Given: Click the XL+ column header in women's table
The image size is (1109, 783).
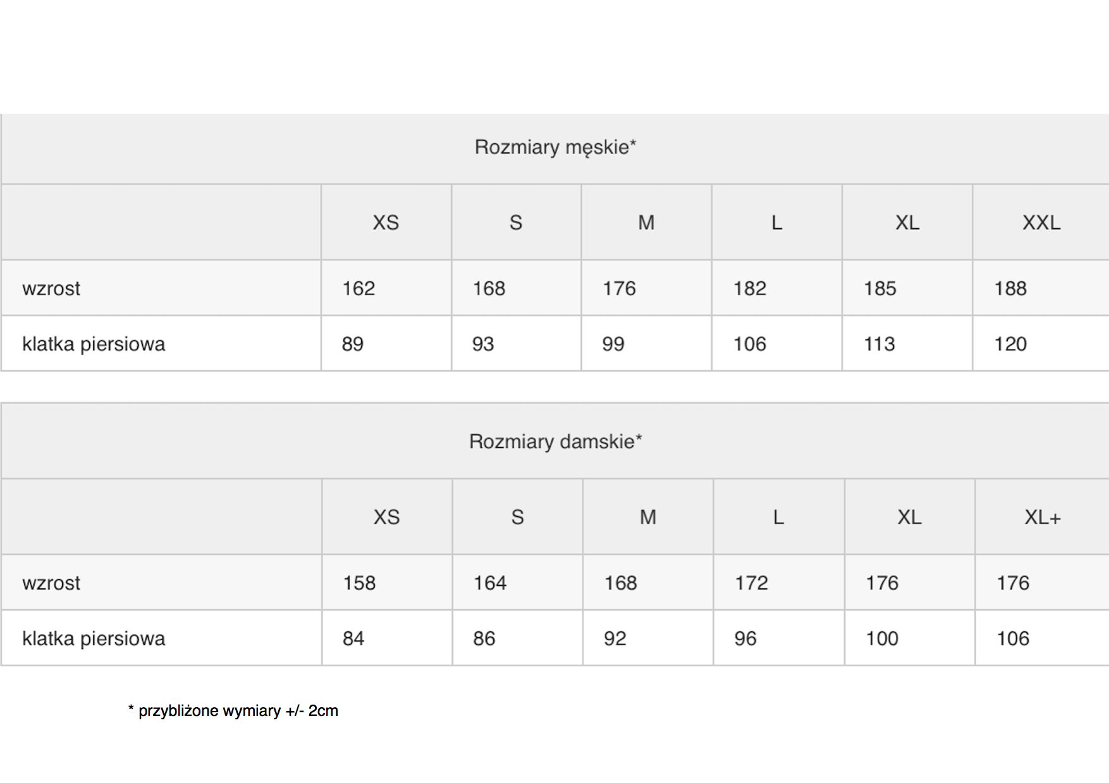Looking at the screenshot, I should pyautogui.click(x=1043, y=517).
